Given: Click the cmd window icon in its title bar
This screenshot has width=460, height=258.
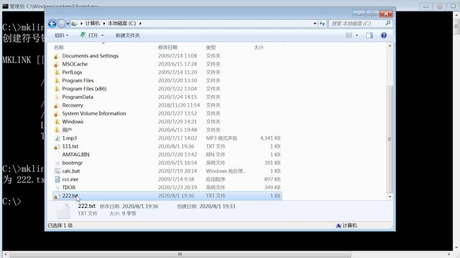Looking at the screenshot, I should tap(5, 6).
